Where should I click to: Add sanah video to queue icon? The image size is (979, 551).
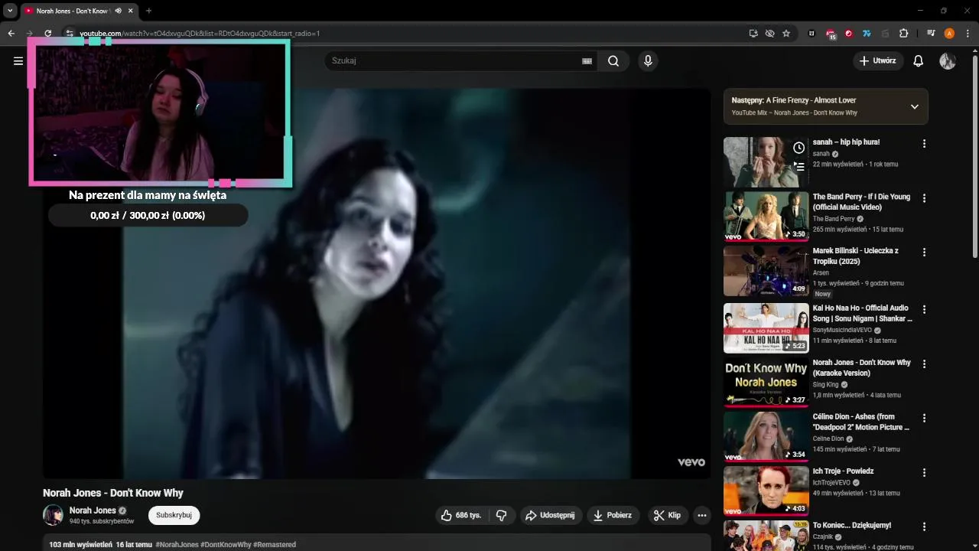(798, 166)
